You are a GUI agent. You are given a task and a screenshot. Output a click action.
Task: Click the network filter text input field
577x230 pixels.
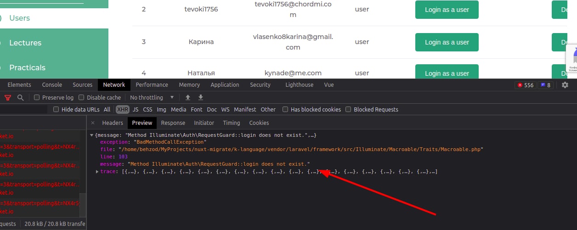click(x=24, y=109)
